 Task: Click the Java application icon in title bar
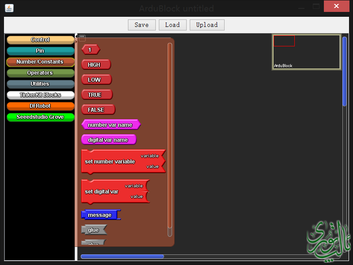(x=9, y=8)
